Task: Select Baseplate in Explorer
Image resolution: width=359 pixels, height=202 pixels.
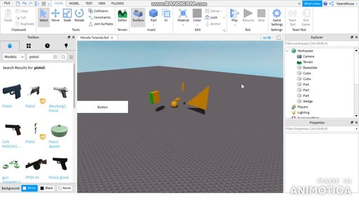Action: (310, 67)
